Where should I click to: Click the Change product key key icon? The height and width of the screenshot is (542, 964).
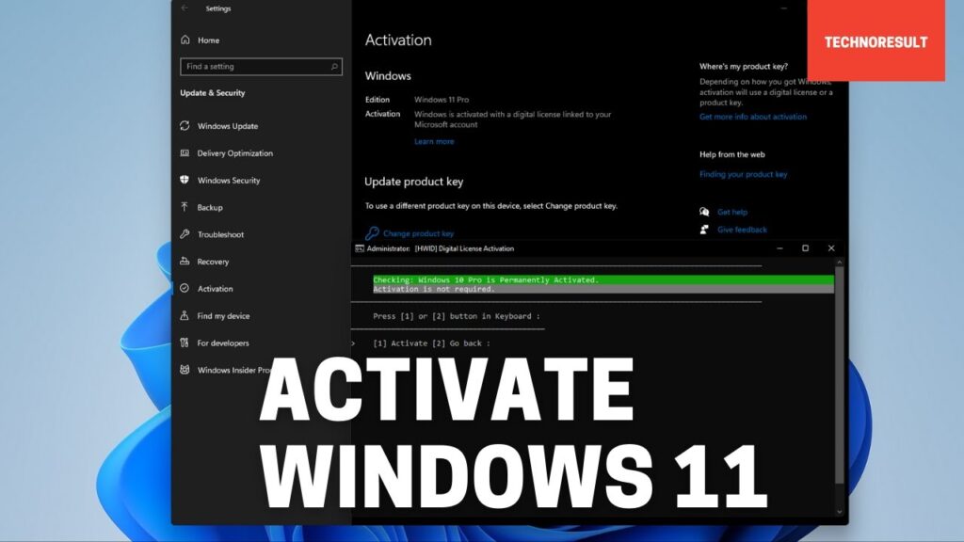pyautogui.click(x=375, y=232)
